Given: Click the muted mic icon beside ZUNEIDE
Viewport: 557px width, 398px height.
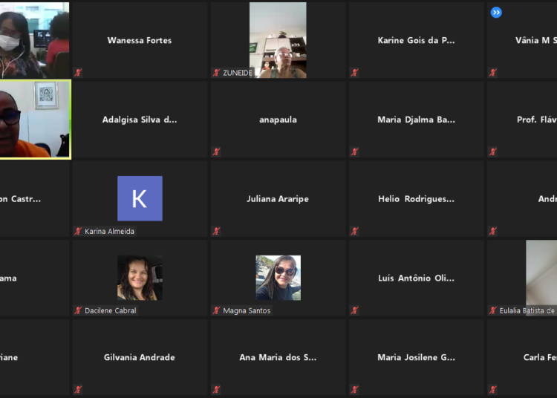Looking at the screenshot, I should click(x=217, y=73).
